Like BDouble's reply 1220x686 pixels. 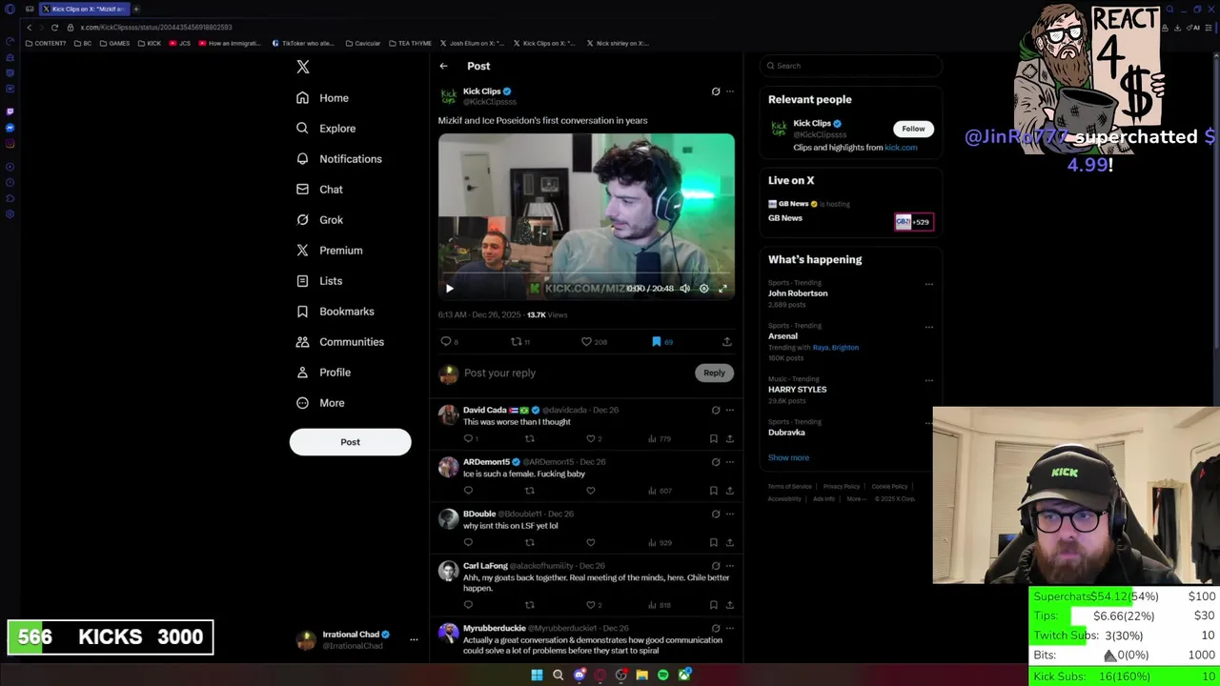pyautogui.click(x=591, y=543)
